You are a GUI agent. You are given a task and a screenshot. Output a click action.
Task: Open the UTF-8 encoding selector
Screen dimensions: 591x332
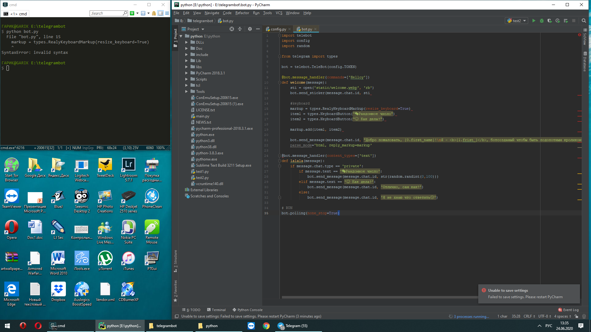click(545, 316)
